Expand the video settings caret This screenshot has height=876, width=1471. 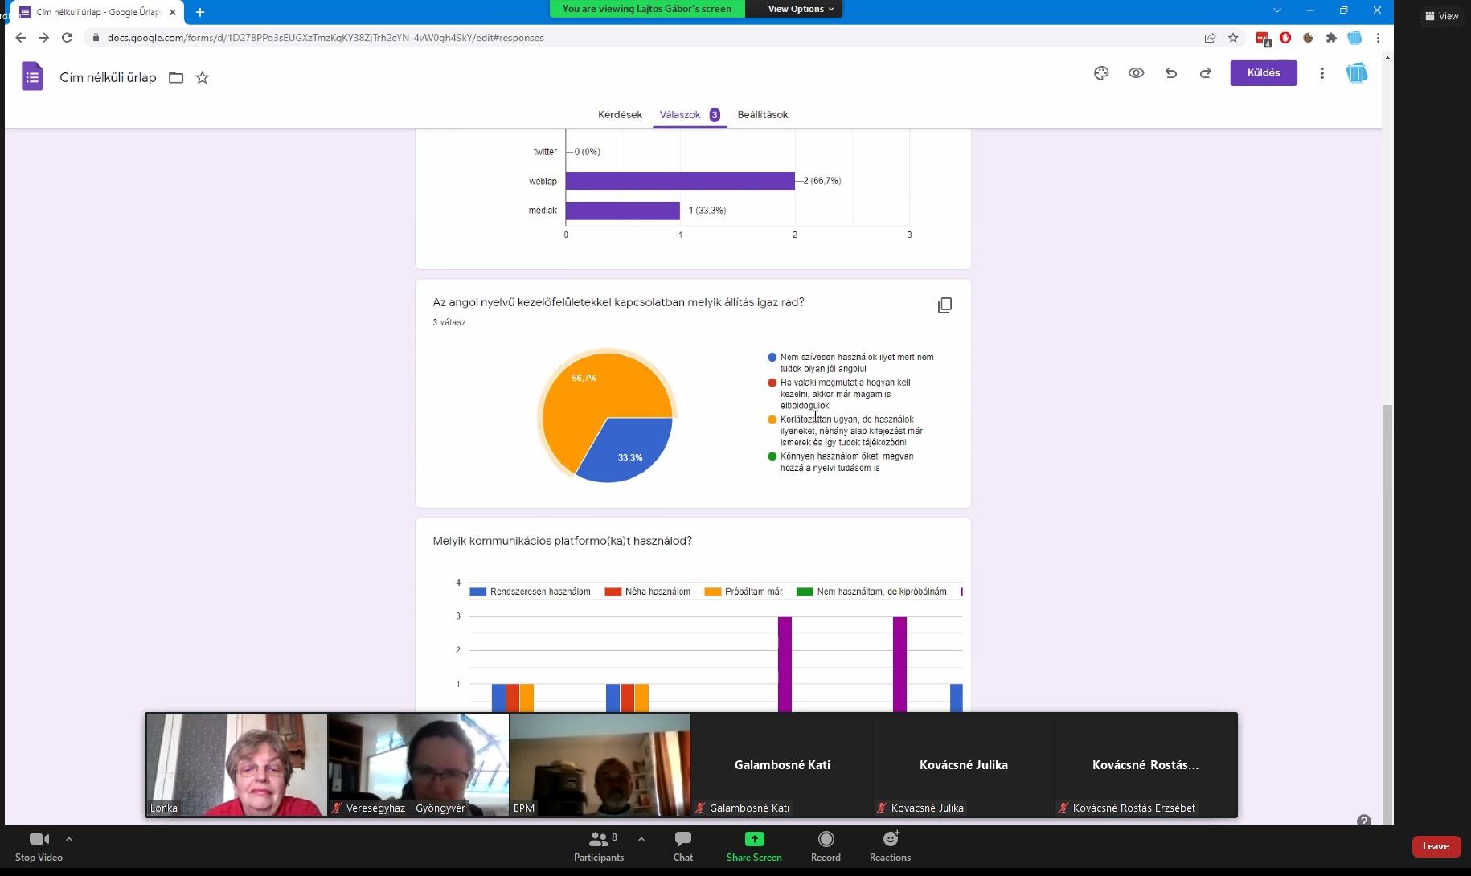coord(69,838)
